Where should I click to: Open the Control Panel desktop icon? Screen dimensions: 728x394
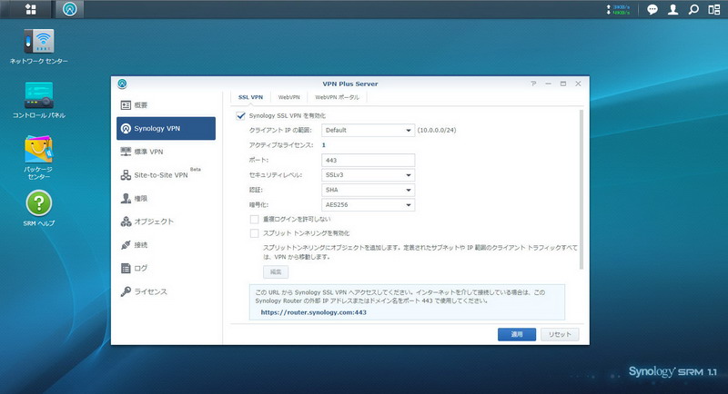click(x=39, y=100)
